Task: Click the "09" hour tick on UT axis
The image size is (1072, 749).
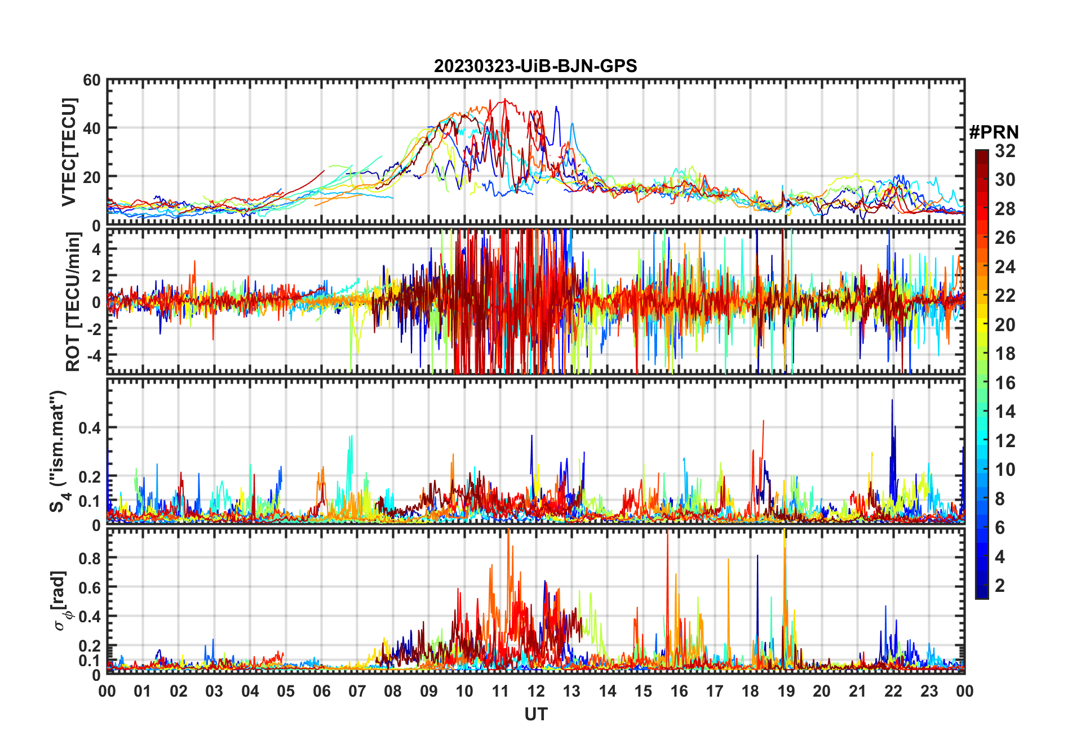Action: tap(429, 691)
